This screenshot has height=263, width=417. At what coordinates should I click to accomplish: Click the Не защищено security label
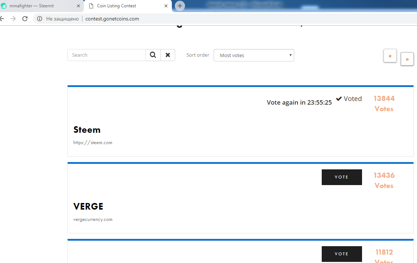[x=63, y=19]
